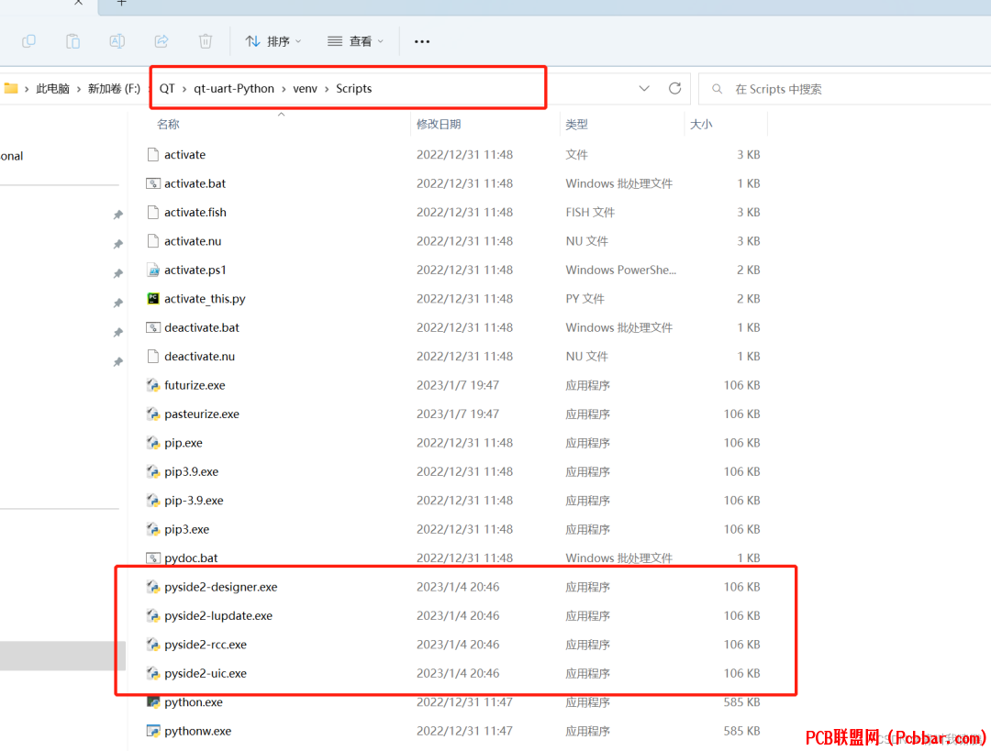The height and width of the screenshot is (751, 991).
Task: Select 新加卷 (F:) in the breadcrumb
Action: tap(114, 88)
